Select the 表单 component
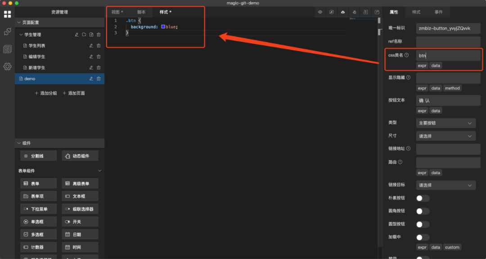Image resolution: width=486 pixels, height=259 pixels. click(x=39, y=183)
